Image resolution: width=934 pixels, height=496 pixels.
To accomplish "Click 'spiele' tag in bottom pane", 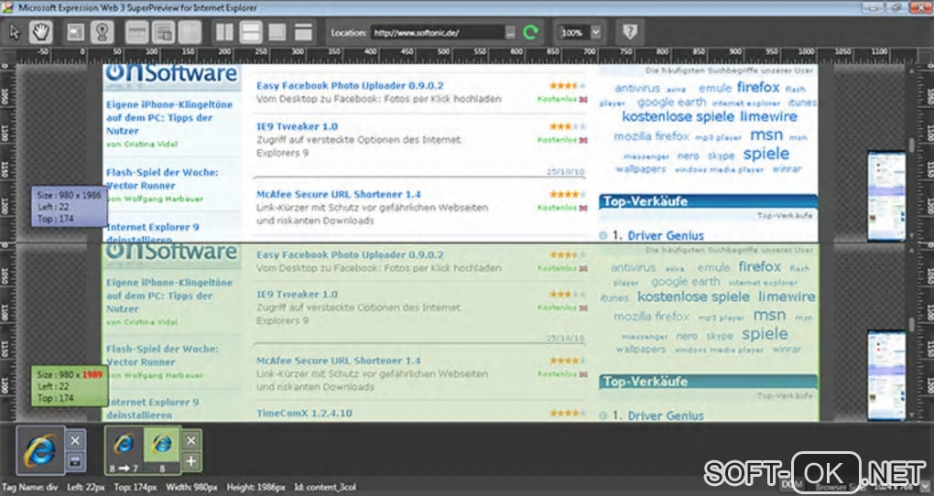I will [765, 333].
